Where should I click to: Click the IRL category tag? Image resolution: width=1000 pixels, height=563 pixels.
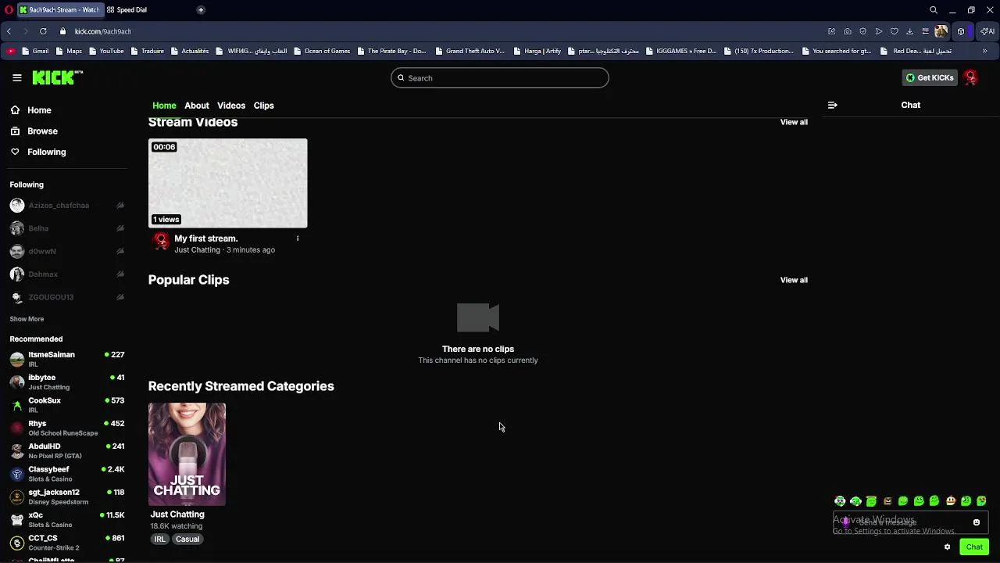pos(159,539)
